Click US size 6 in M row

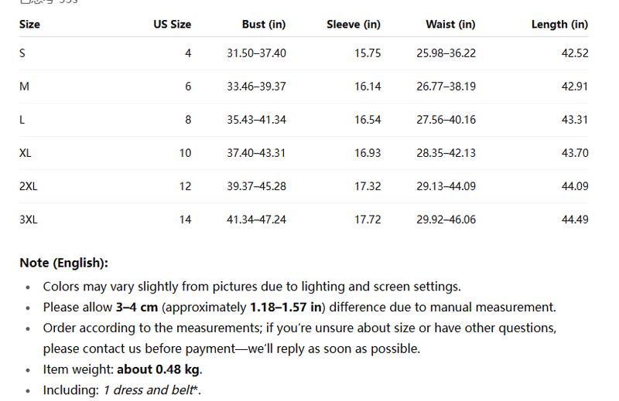pyautogui.click(x=188, y=87)
